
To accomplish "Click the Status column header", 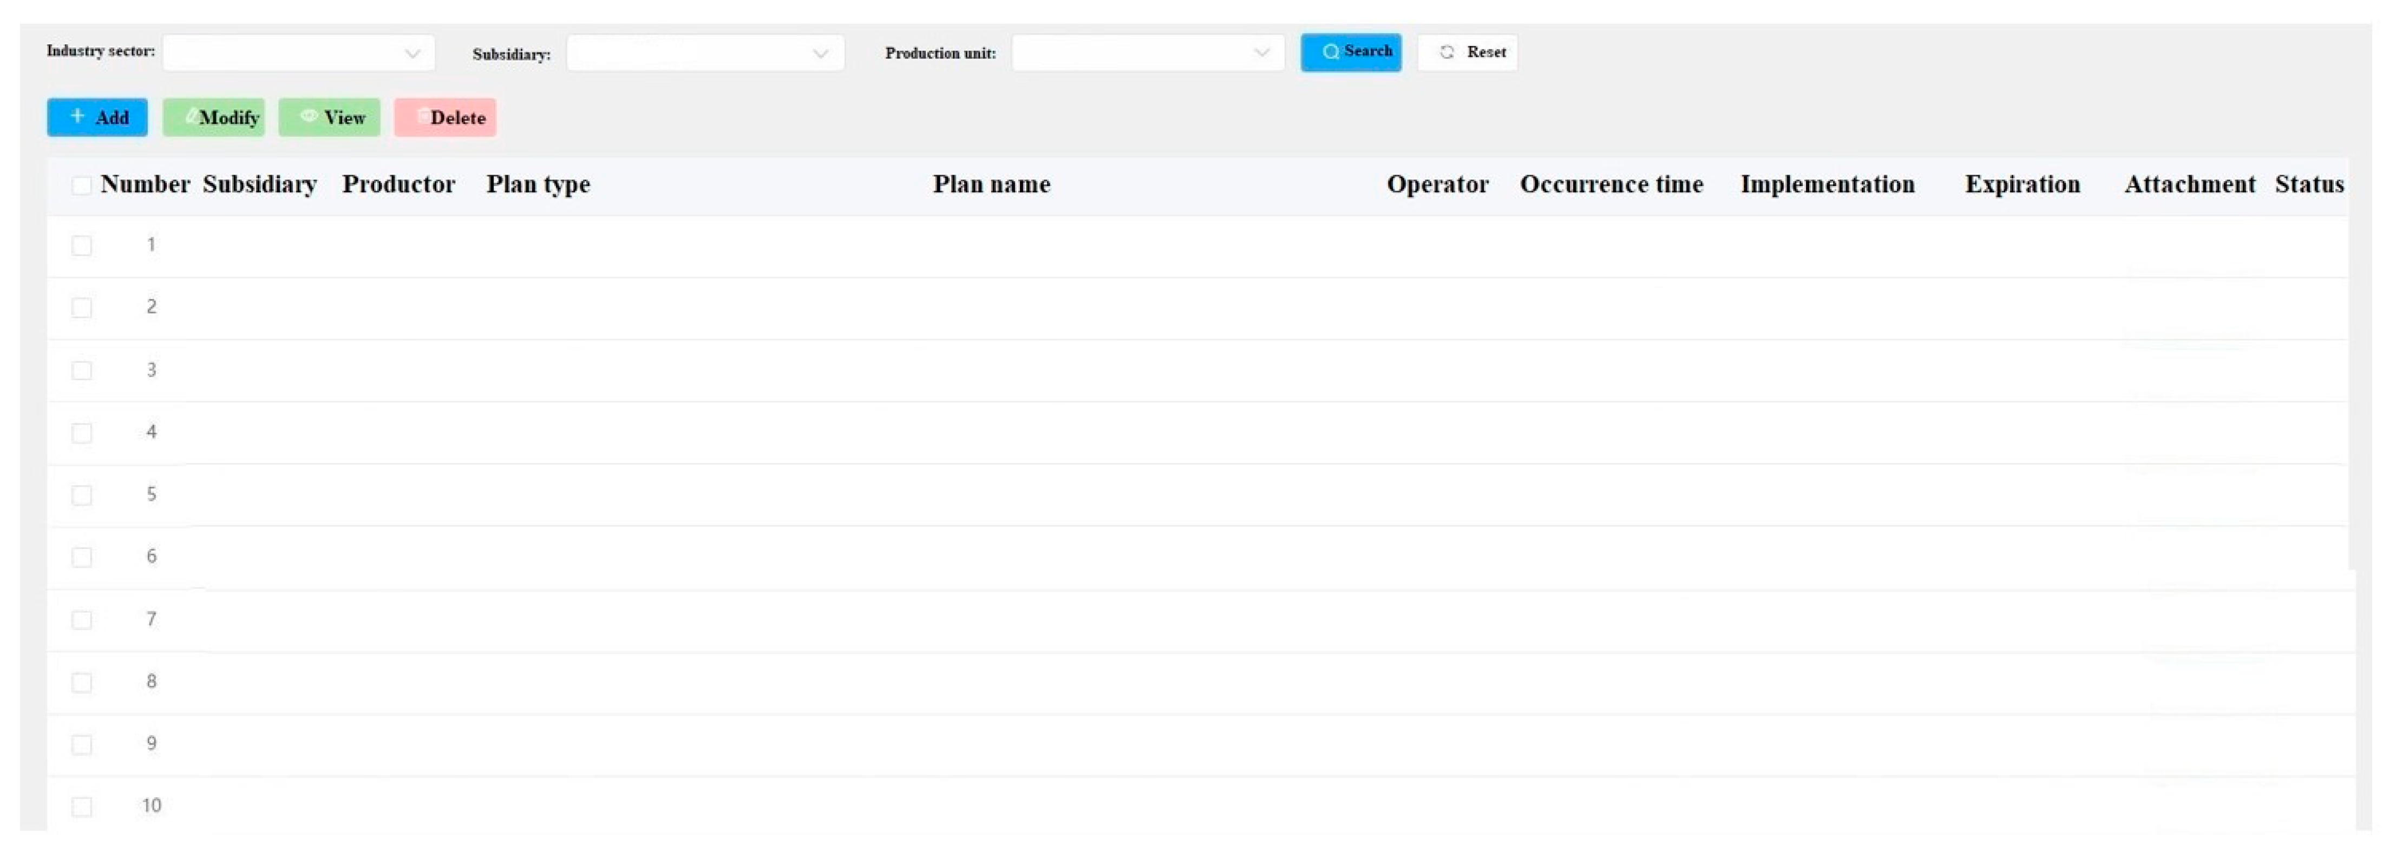I will pyautogui.click(x=2308, y=184).
